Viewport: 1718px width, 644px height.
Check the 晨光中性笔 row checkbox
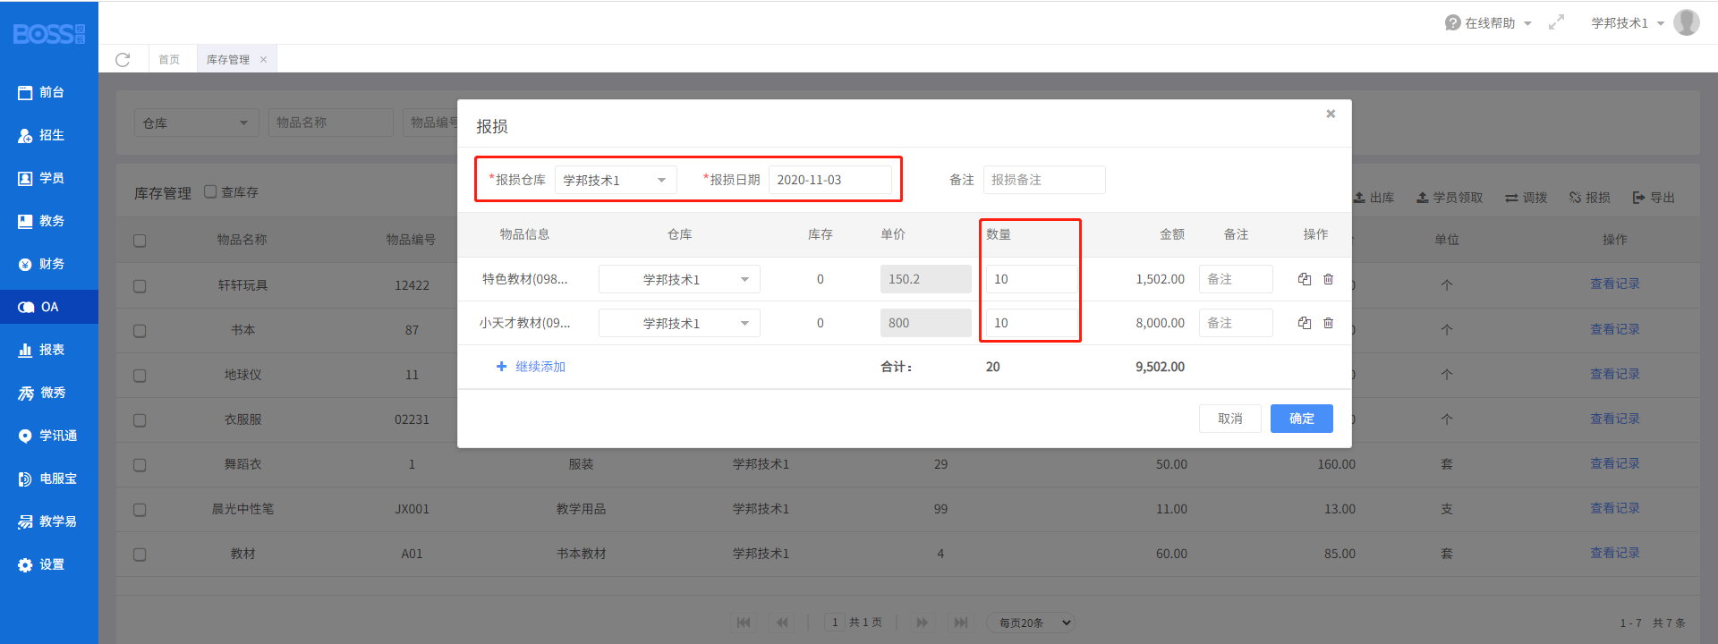click(140, 510)
